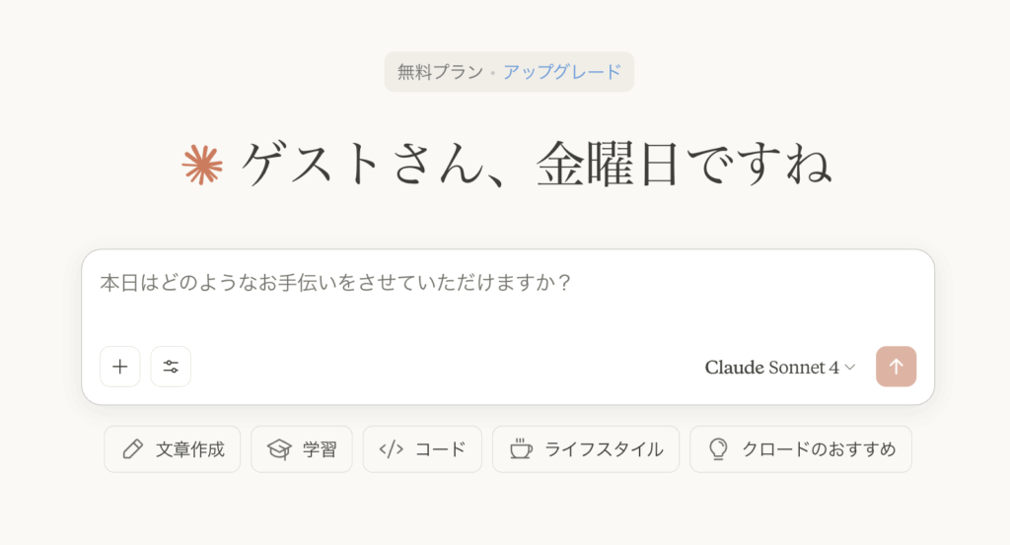Select the コード suggestion chip
The image size is (1010, 545).
pos(422,449)
